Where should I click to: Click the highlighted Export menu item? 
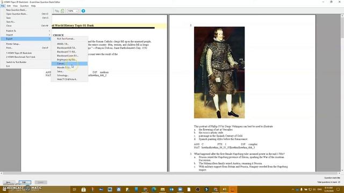(x=25, y=39)
